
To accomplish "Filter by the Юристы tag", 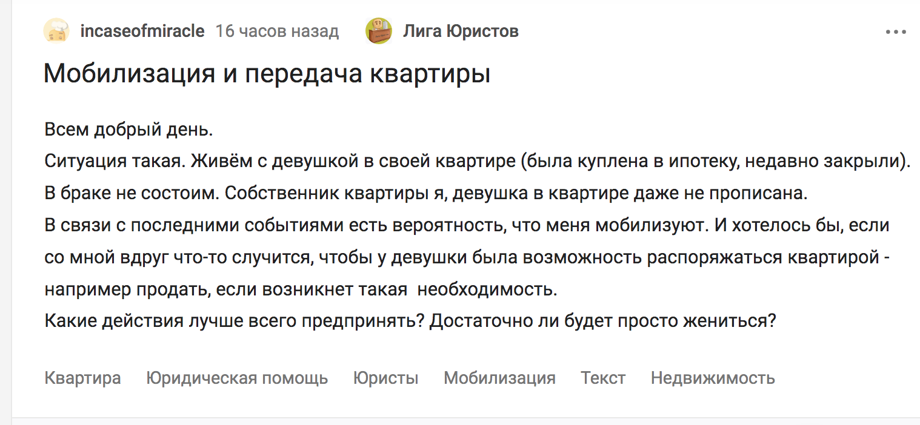I will pyautogui.click(x=385, y=378).
